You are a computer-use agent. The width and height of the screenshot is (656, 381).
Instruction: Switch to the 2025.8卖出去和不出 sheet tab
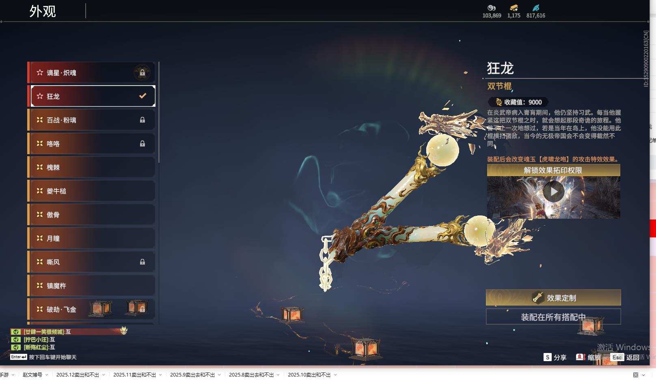(251, 375)
